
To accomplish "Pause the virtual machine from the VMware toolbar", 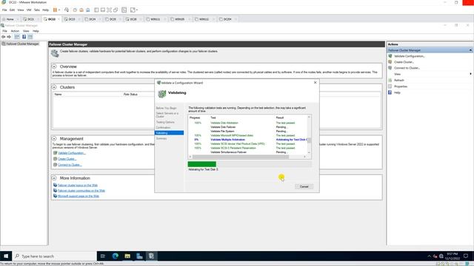I will pos(55,10).
